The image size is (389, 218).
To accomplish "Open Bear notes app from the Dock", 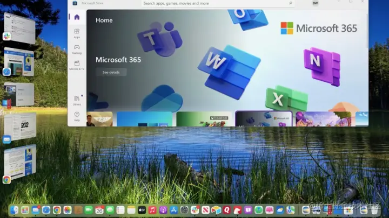I will coord(237,210).
